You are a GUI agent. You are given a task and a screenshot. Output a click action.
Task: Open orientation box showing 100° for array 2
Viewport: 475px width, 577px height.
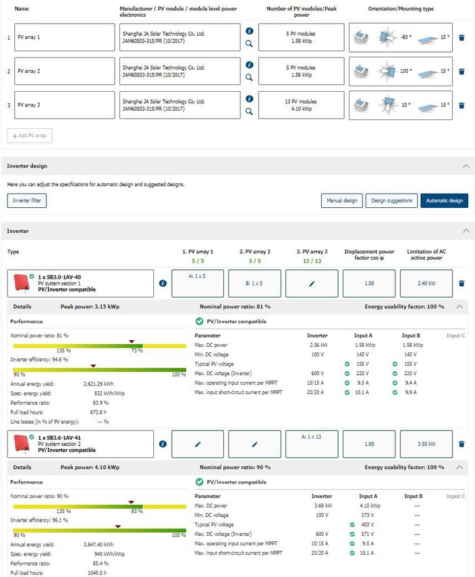click(x=401, y=71)
